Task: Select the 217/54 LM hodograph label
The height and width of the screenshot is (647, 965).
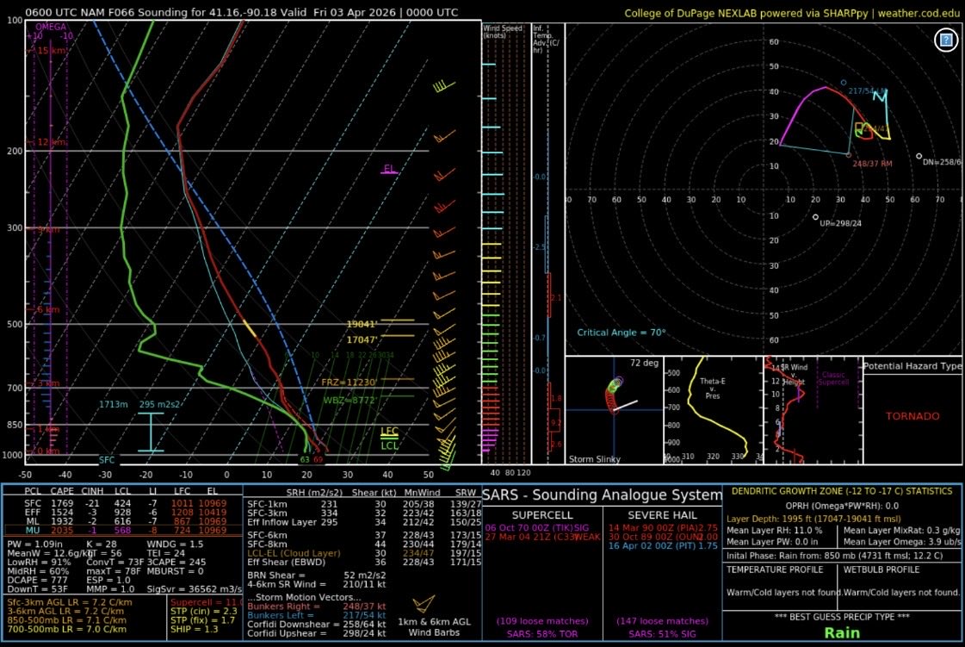Action: click(867, 90)
